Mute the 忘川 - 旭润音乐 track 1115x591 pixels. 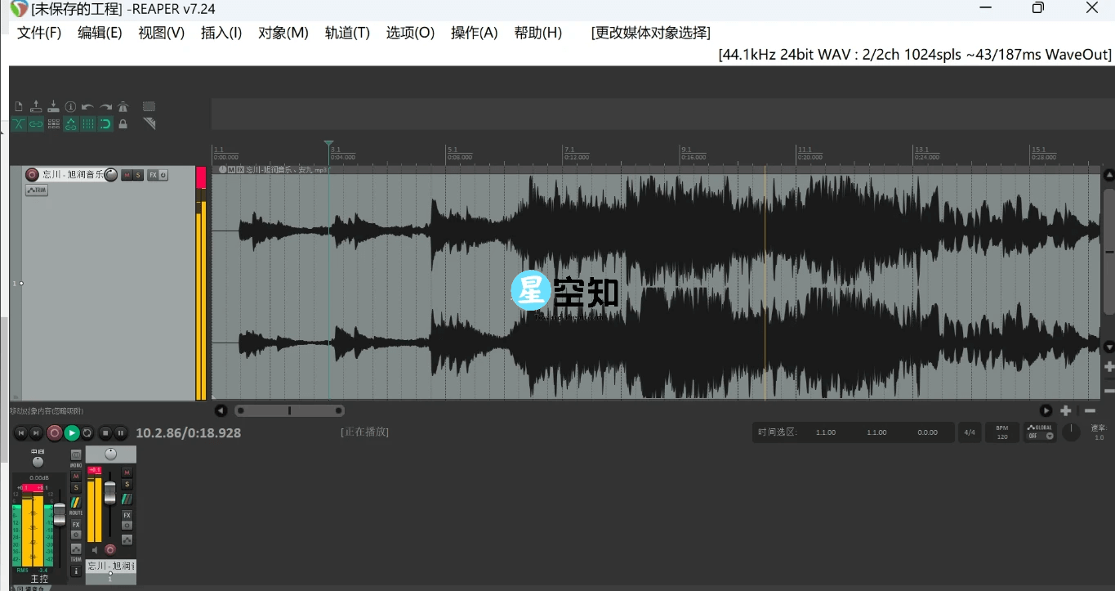coord(127,175)
